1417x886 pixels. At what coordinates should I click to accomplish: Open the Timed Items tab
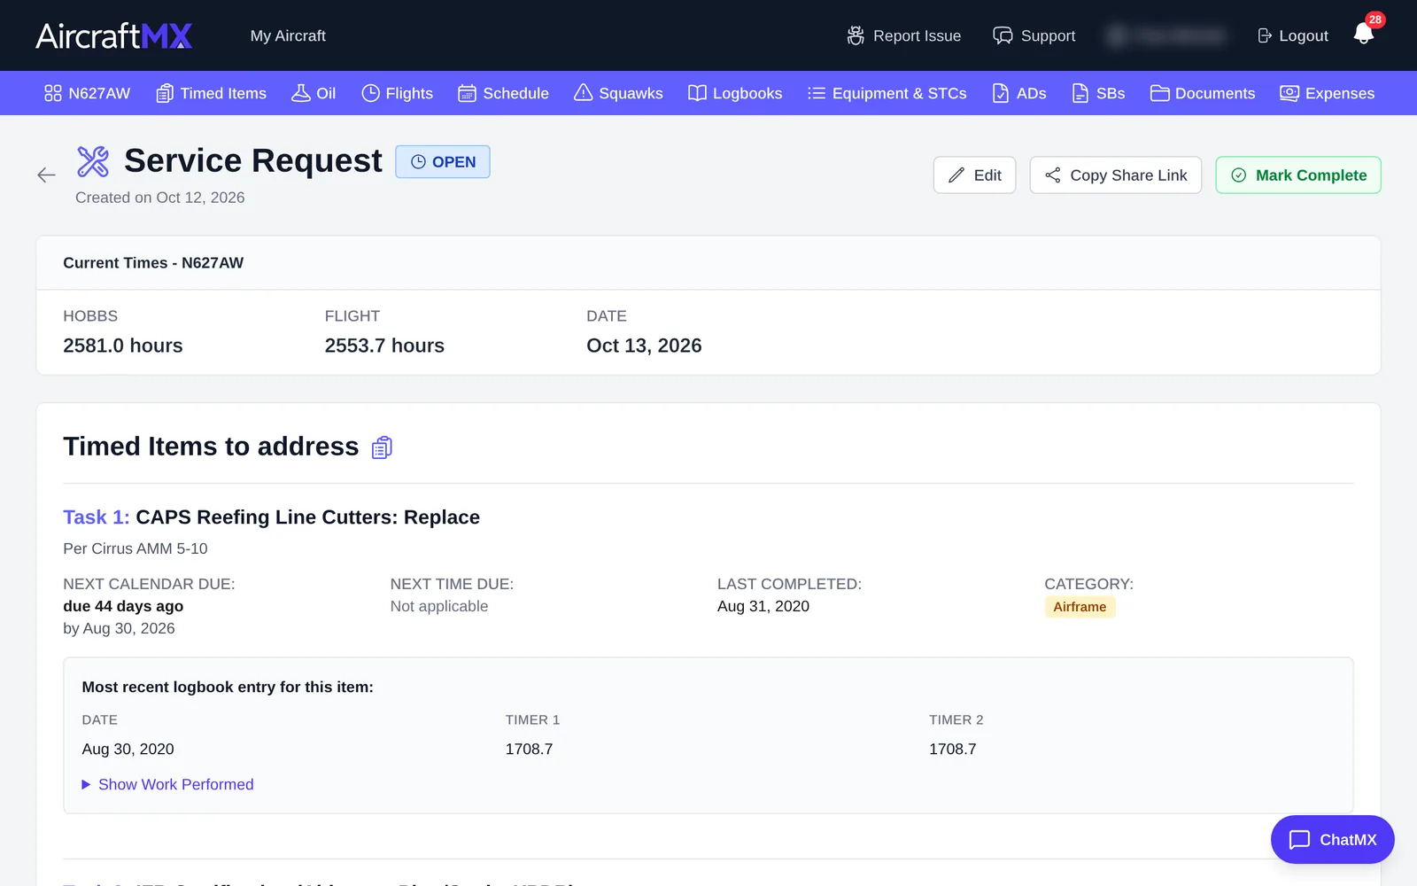click(x=211, y=93)
